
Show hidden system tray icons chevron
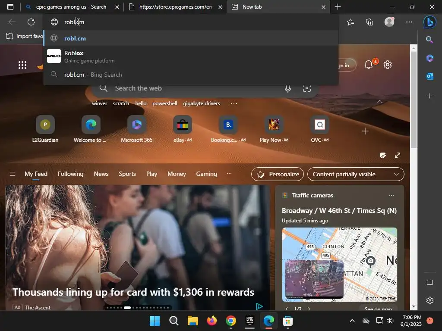pos(352,321)
